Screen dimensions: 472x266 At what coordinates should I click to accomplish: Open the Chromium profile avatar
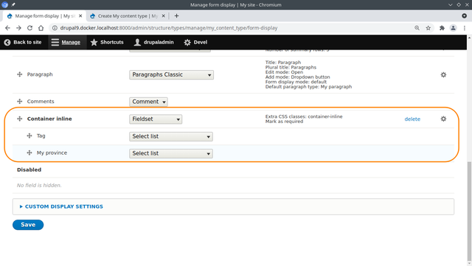(453, 28)
